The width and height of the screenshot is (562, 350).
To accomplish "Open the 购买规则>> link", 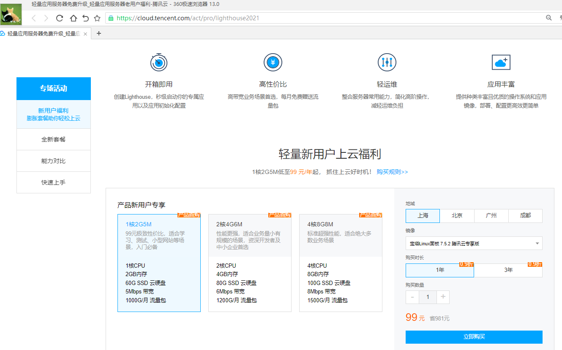I will tap(392, 172).
